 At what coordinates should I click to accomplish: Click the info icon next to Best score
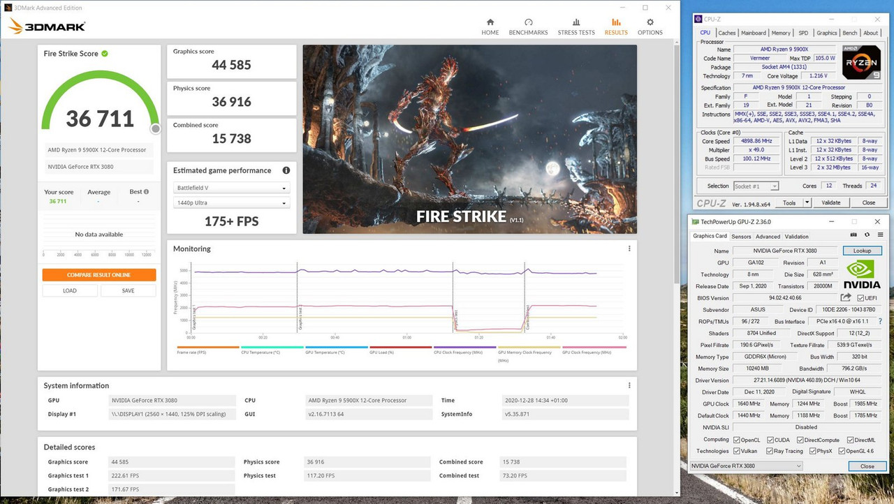(x=145, y=191)
